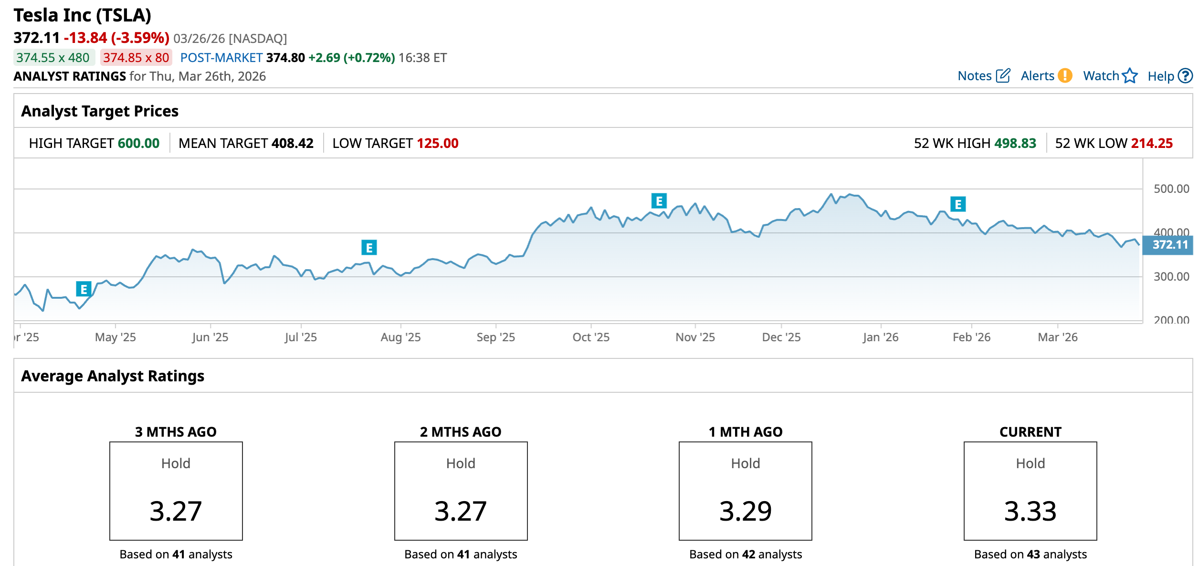The height and width of the screenshot is (566, 1199).
Task: Click the 1 Mth Ago Hold 3.29 box
Action: [x=745, y=491]
